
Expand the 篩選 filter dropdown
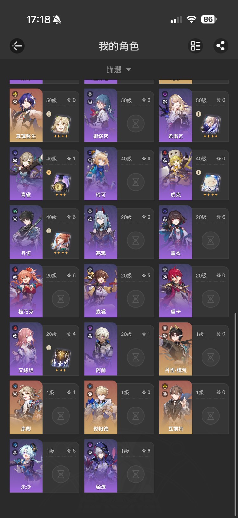click(119, 70)
